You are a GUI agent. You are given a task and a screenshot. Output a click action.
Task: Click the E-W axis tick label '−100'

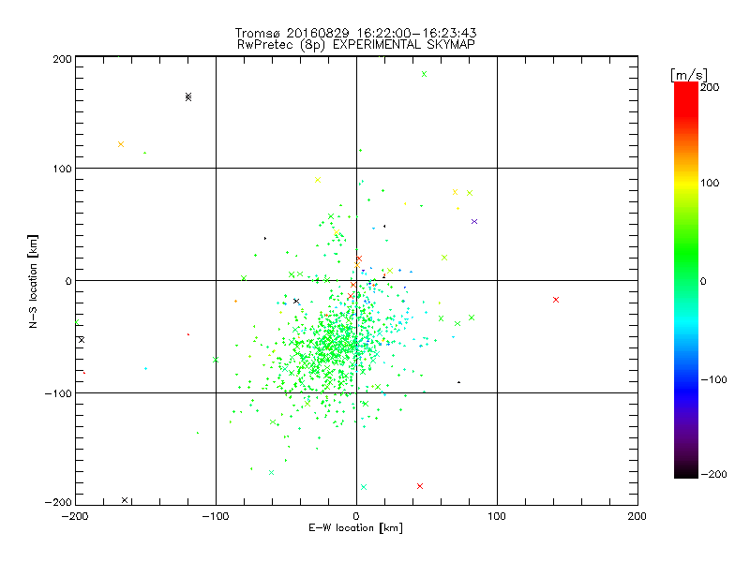point(216,516)
